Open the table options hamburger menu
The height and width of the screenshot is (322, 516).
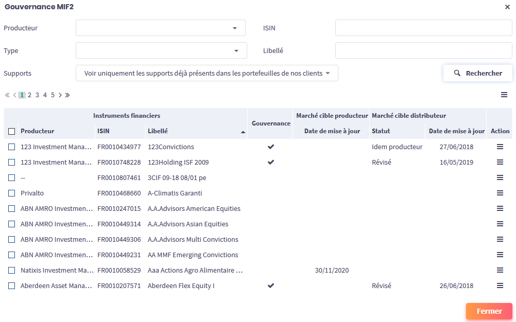pos(504,95)
